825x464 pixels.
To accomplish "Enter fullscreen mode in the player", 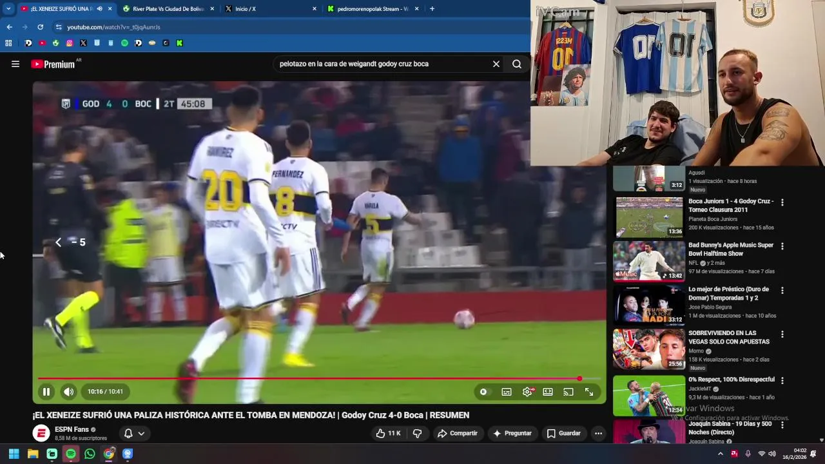I will 589,392.
